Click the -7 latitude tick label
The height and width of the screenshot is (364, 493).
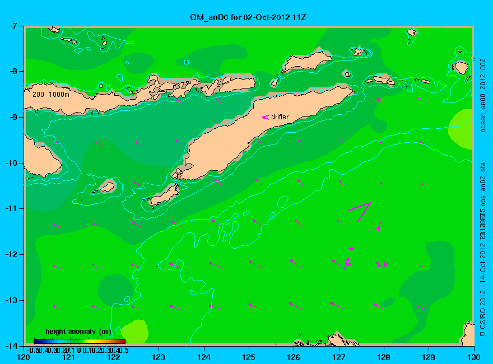point(12,26)
